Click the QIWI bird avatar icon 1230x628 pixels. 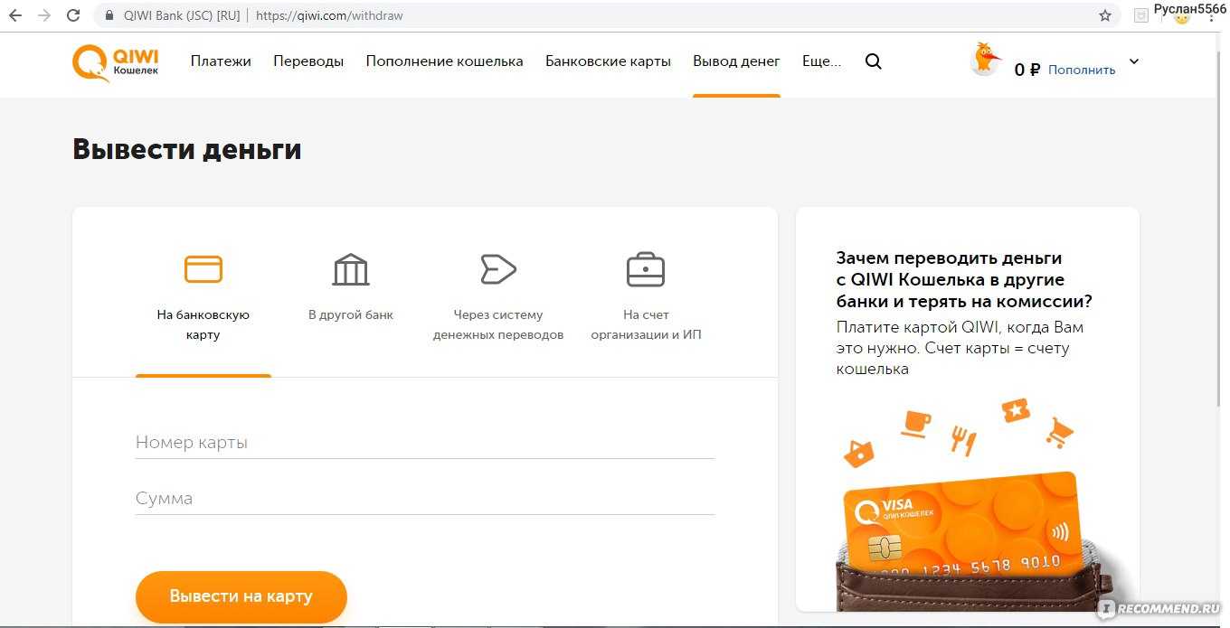(x=985, y=60)
